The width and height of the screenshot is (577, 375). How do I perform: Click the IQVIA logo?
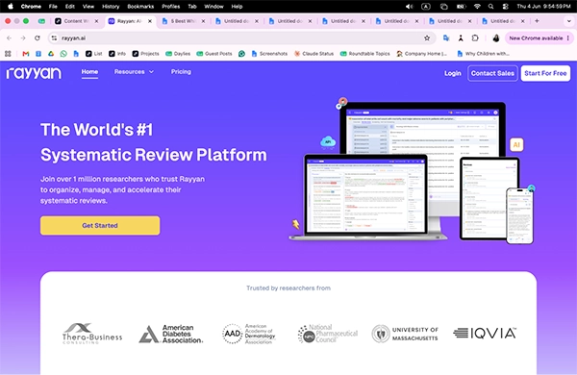[485, 333]
